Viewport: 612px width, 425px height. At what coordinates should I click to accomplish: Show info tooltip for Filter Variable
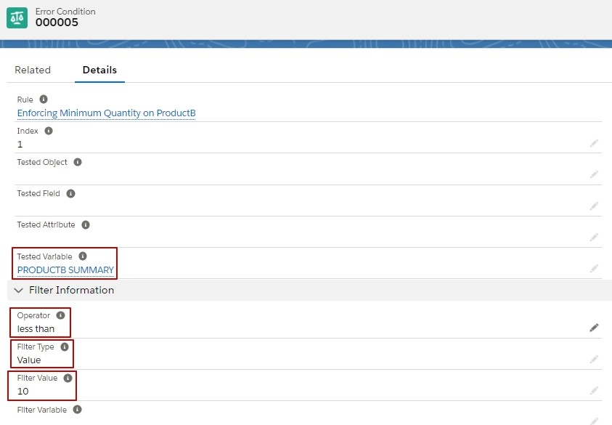(77, 409)
